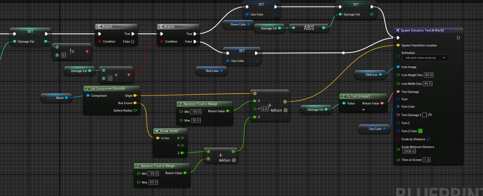The height and width of the screenshot is (196, 483).
Task: Click the Break Vector node title icon
Action: pos(157,131)
